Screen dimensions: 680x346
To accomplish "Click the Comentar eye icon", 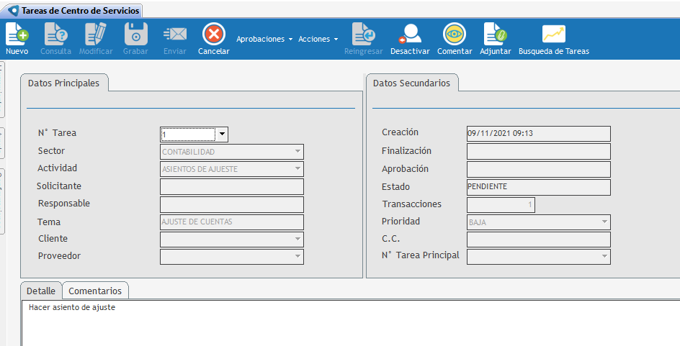I will pos(455,34).
